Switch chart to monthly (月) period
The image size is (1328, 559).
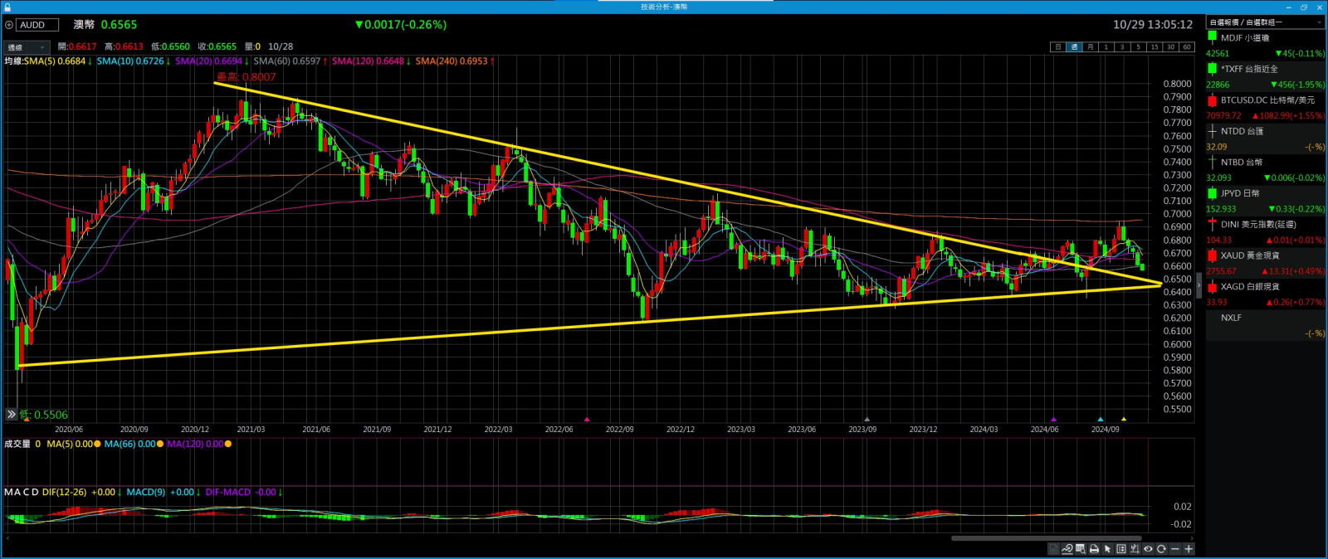point(1090,47)
